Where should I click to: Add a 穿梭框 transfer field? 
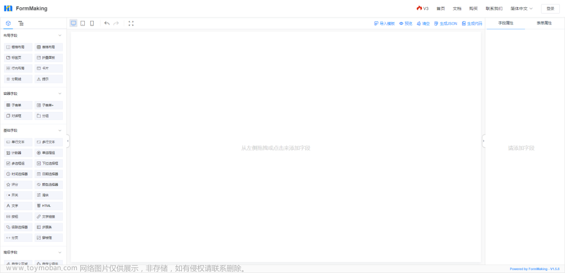tap(49, 238)
